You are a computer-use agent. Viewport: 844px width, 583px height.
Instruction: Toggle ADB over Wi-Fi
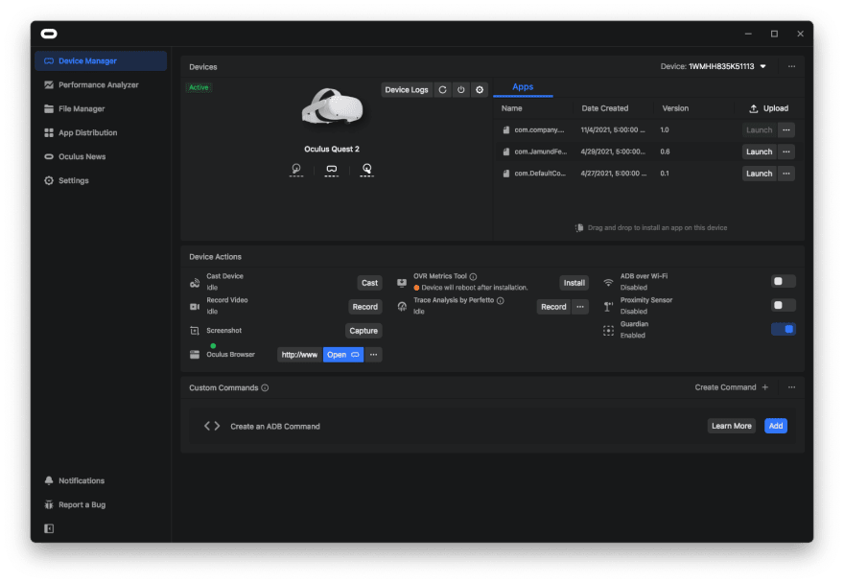pos(783,281)
